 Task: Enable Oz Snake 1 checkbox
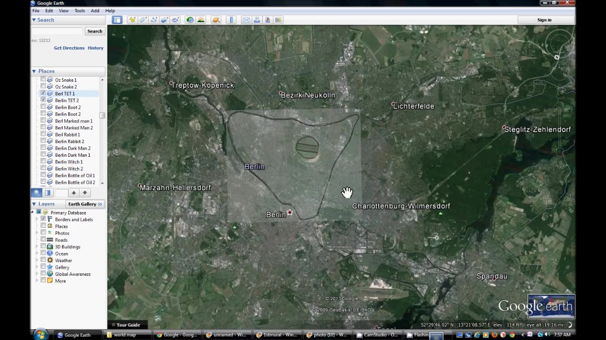click(x=44, y=80)
